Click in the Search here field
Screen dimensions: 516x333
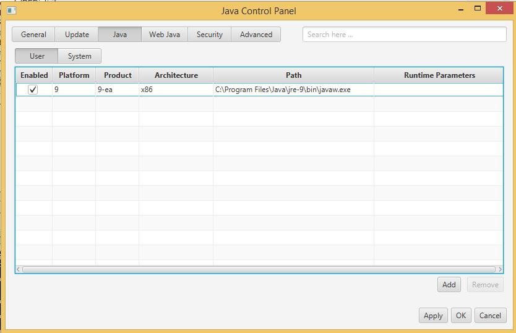pos(404,35)
